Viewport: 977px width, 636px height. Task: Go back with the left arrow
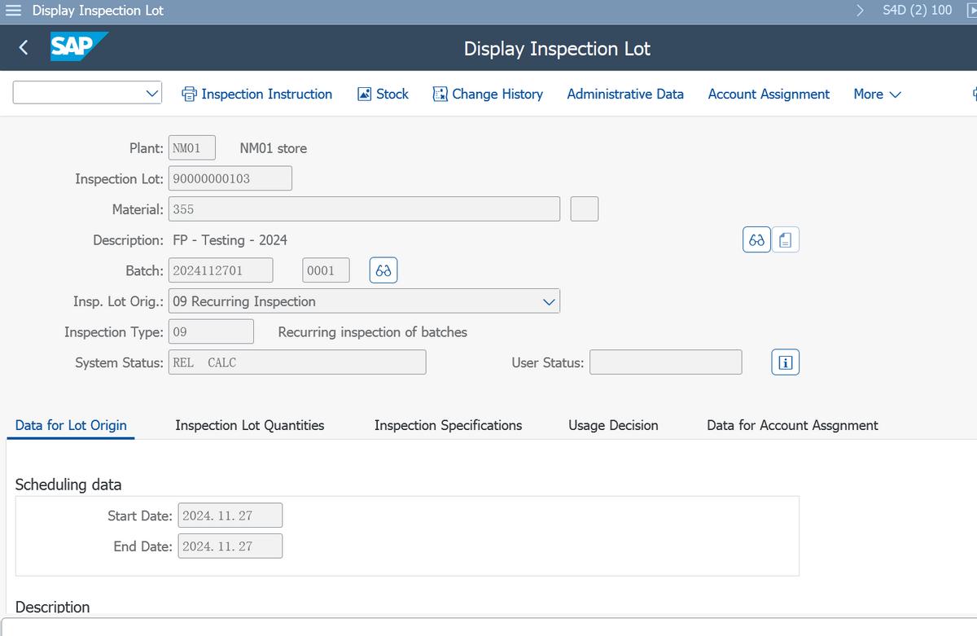click(24, 48)
